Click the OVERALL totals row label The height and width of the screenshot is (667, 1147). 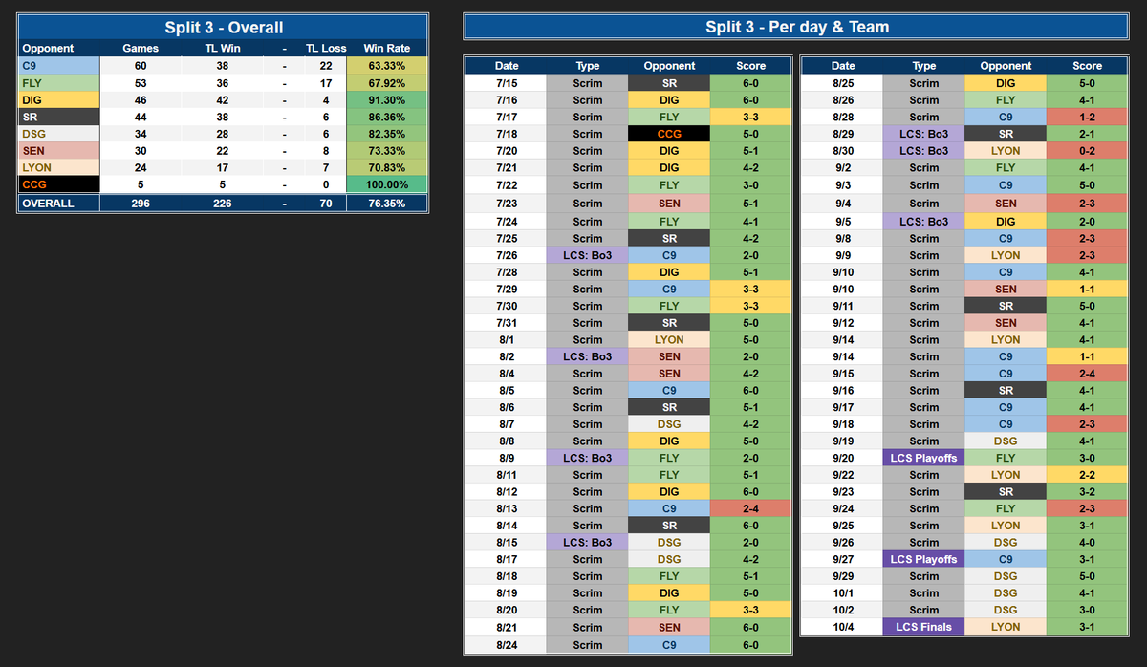tap(58, 203)
